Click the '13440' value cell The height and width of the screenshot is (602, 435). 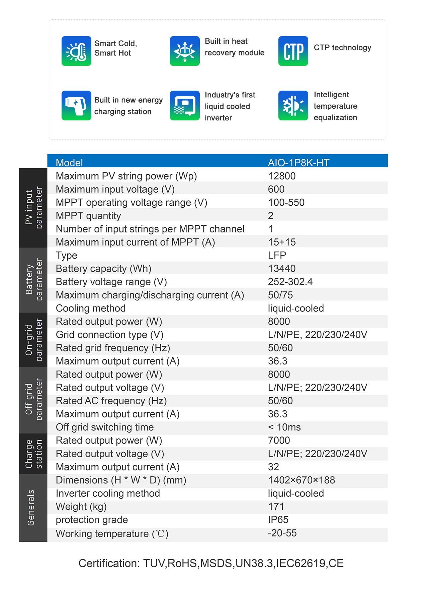(x=282, y=269)
